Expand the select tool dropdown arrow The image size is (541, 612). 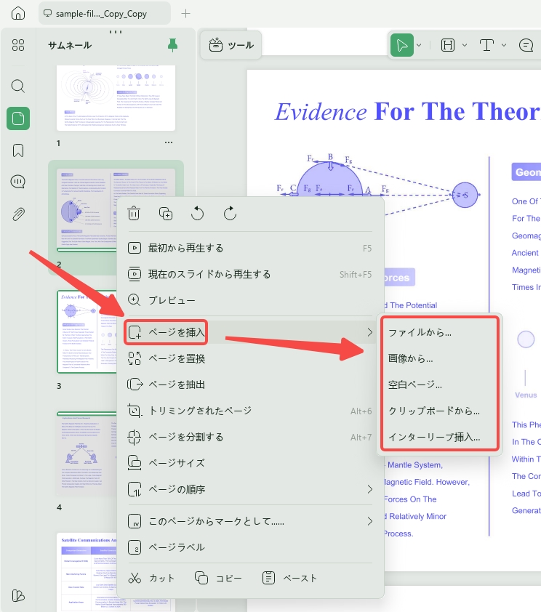[419, 45]
